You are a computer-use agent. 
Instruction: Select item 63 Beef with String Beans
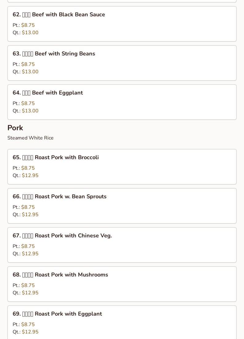[x=54, y=54]
